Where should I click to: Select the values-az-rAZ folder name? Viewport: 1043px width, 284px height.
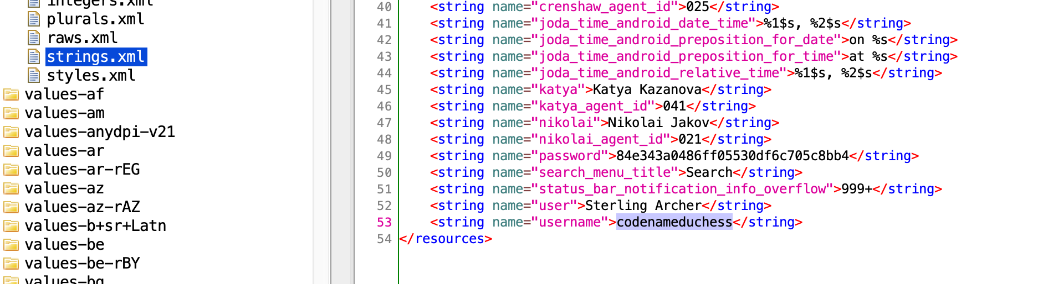coord(82,207)
